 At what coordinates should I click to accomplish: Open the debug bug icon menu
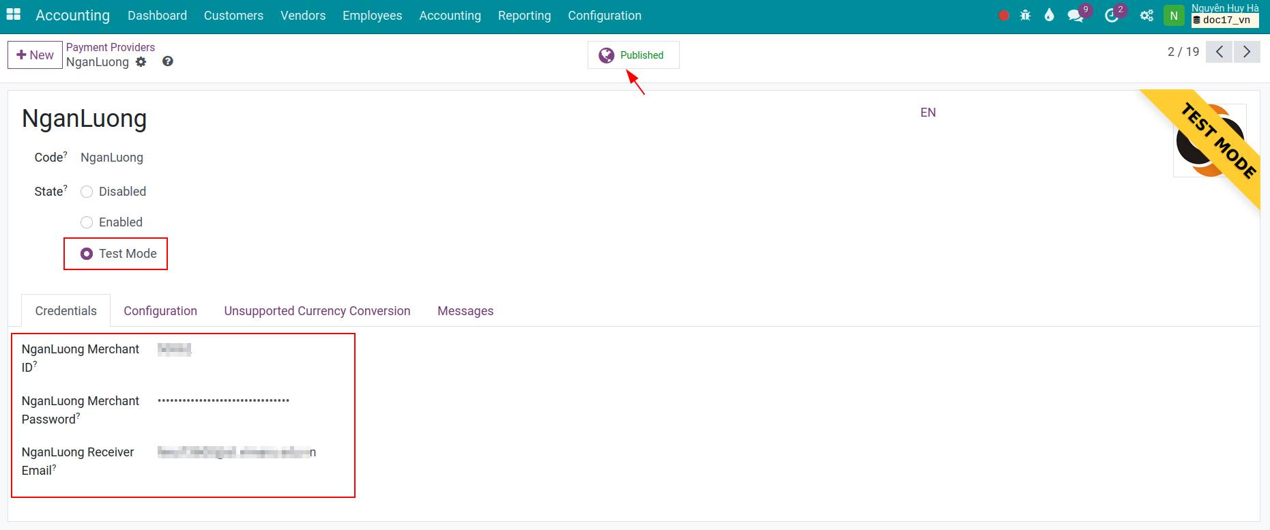(x=1025, y=15)
